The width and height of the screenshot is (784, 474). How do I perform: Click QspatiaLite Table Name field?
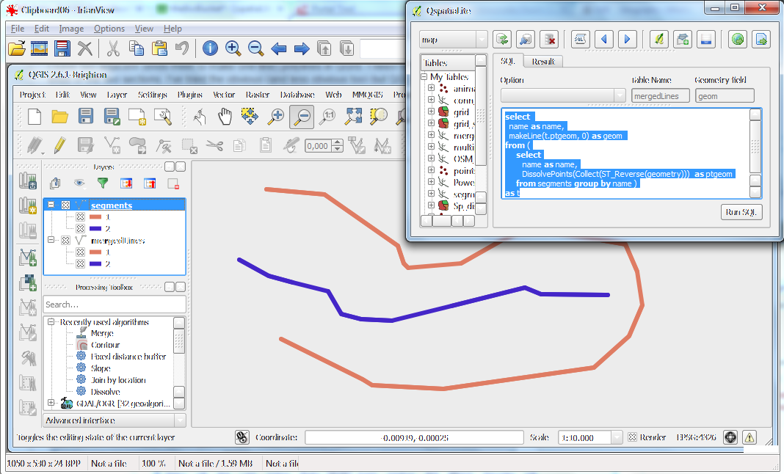coord(661,95)
